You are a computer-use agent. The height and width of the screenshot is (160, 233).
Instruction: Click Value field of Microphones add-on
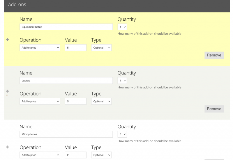[x=76, y=155]
